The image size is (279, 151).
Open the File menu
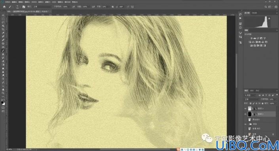pos(8,2)
